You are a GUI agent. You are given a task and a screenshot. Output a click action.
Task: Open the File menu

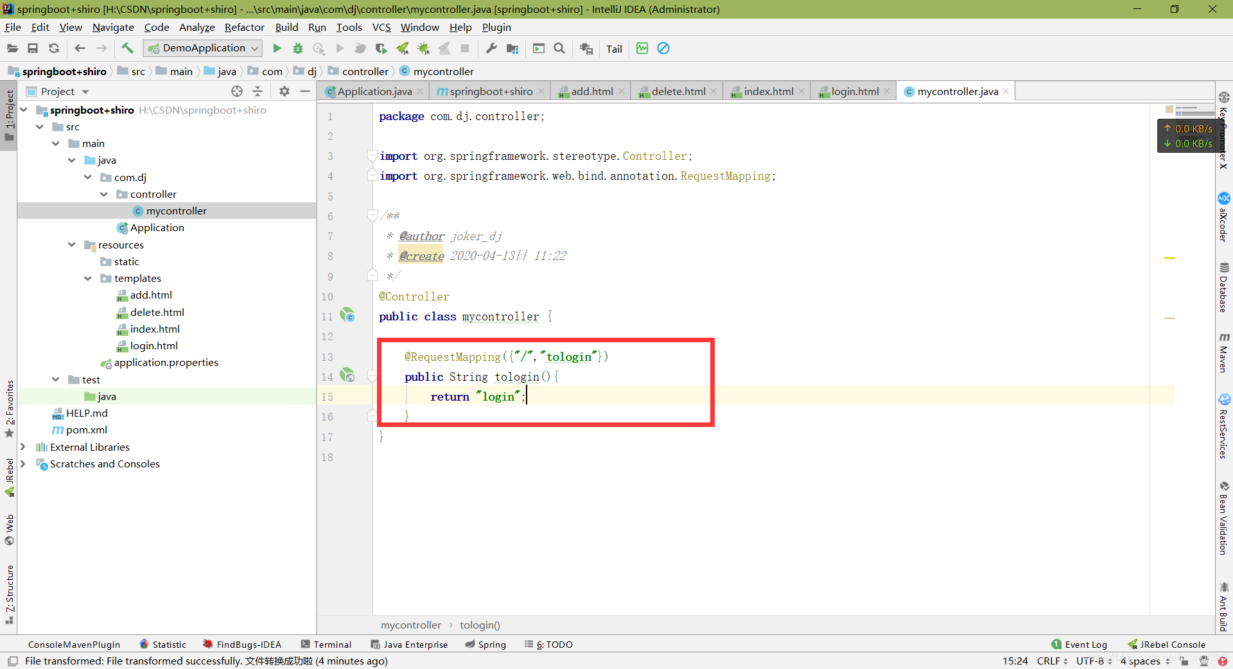13,27
